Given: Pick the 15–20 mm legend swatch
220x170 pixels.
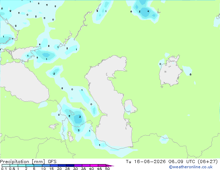Looking at the screenshot, I should tap(54, 165).
